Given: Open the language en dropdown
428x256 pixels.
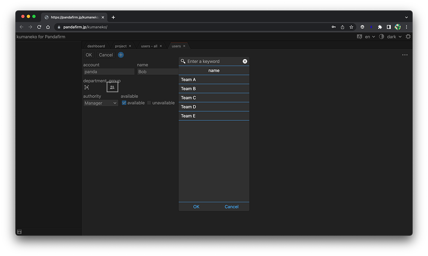Looking at the screenshot, I should click(369, 37).
